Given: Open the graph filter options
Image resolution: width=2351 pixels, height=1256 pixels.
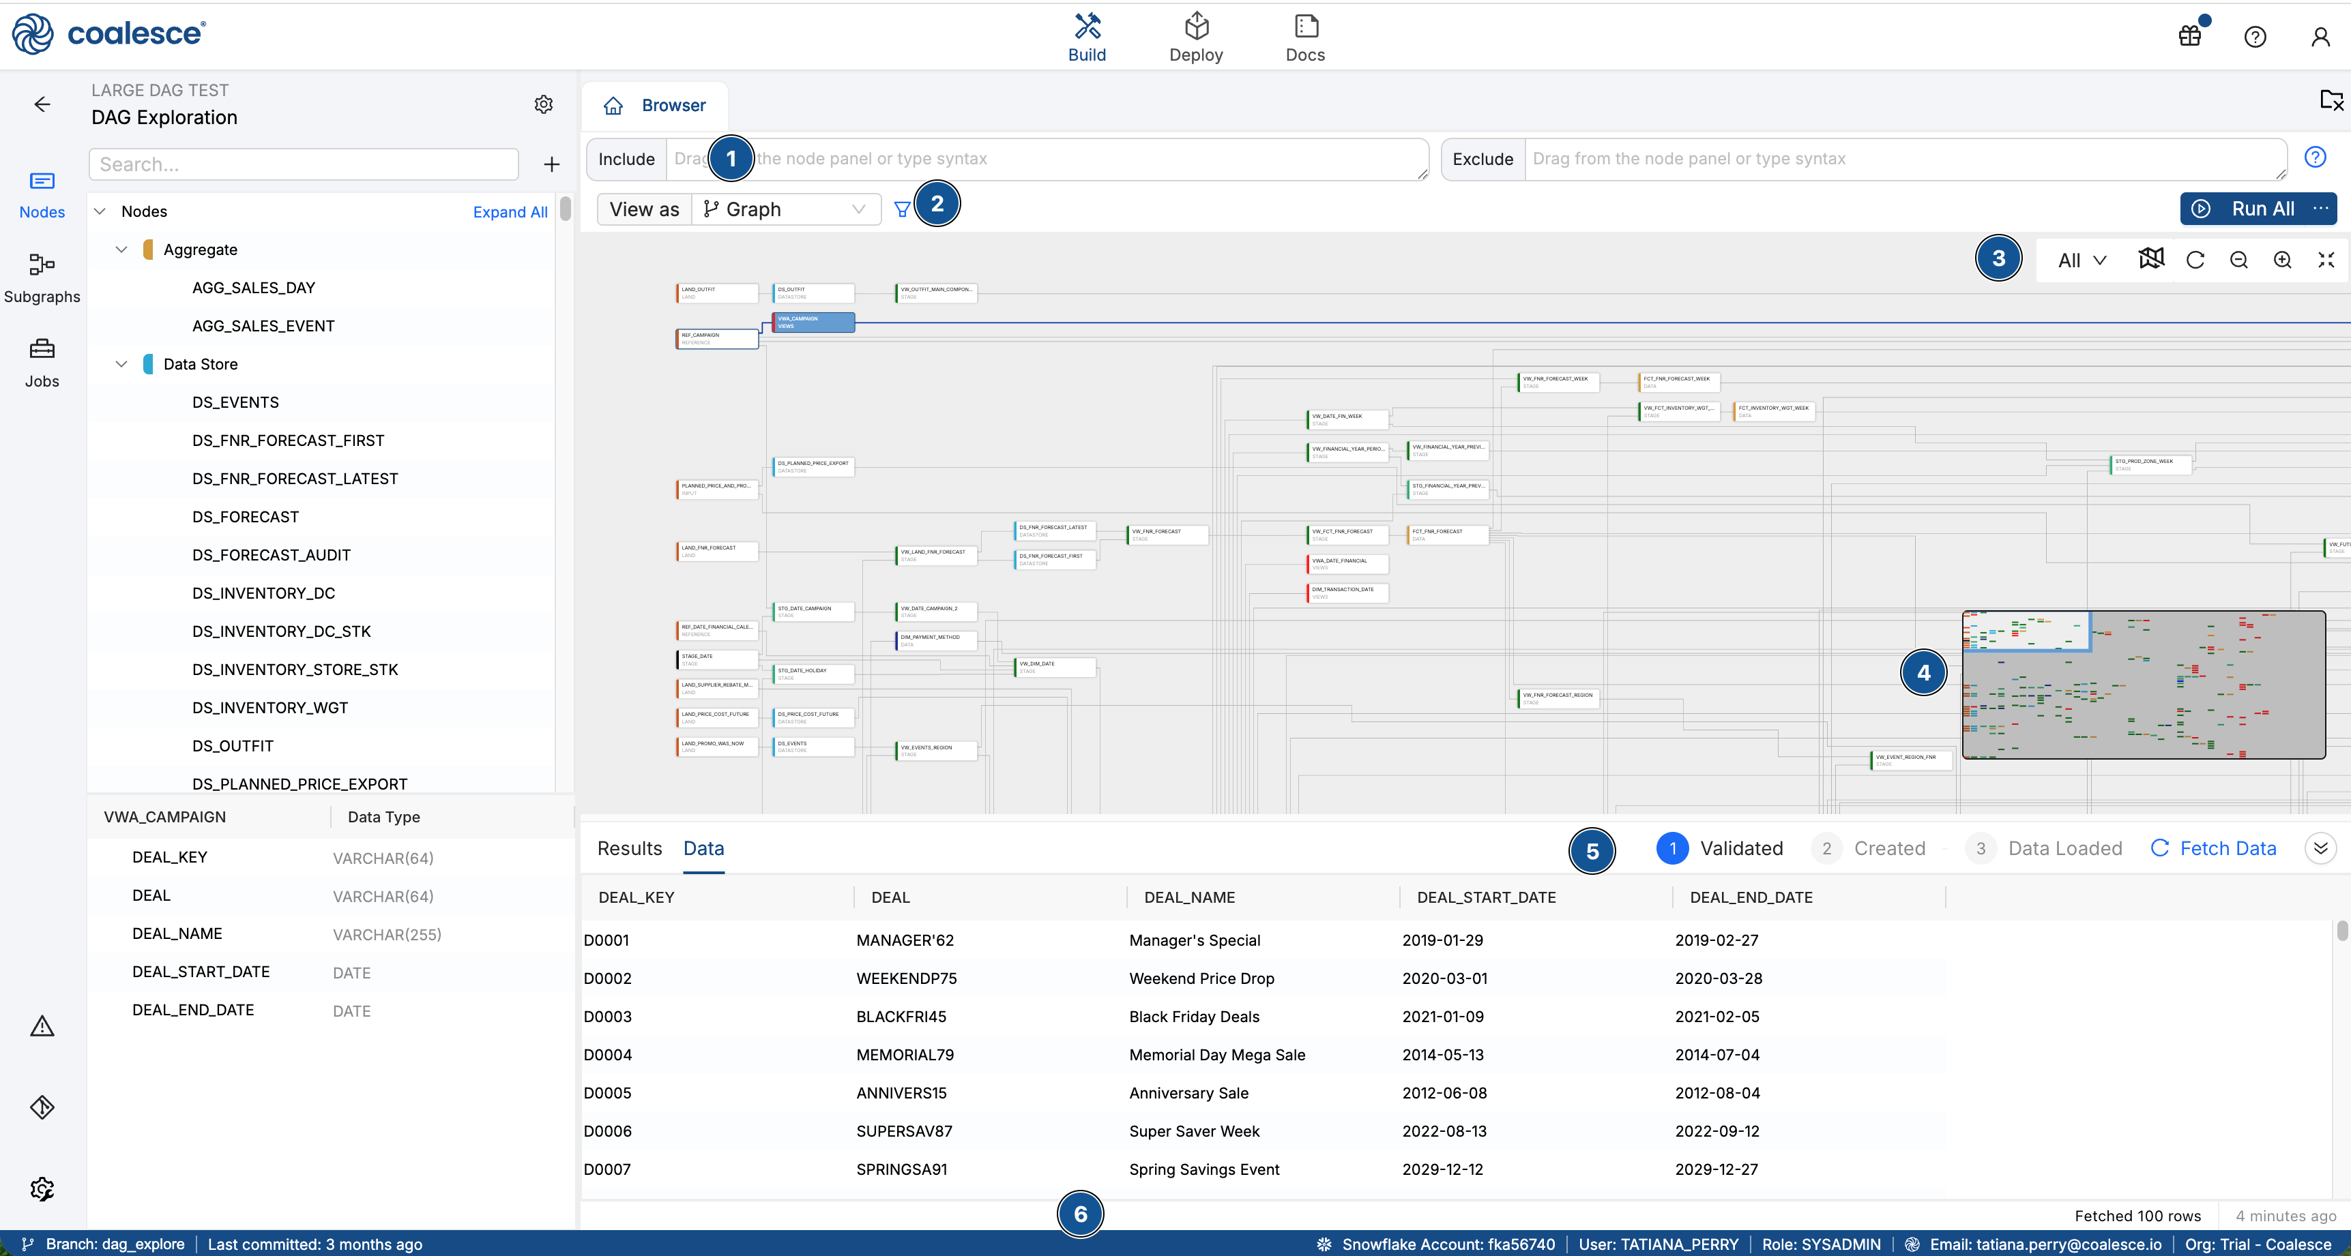Looking at the screenshot, I should (902, 208).
